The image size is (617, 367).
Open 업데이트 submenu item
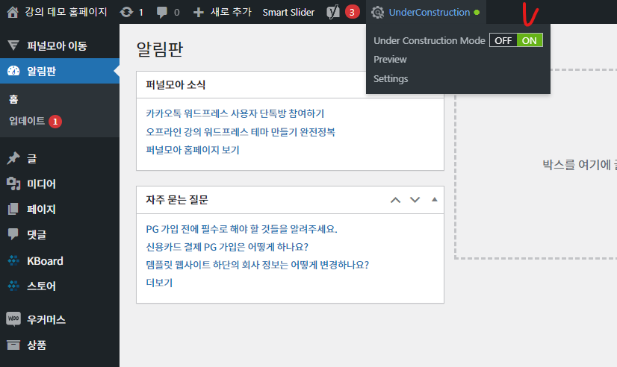tap(27, 121)
